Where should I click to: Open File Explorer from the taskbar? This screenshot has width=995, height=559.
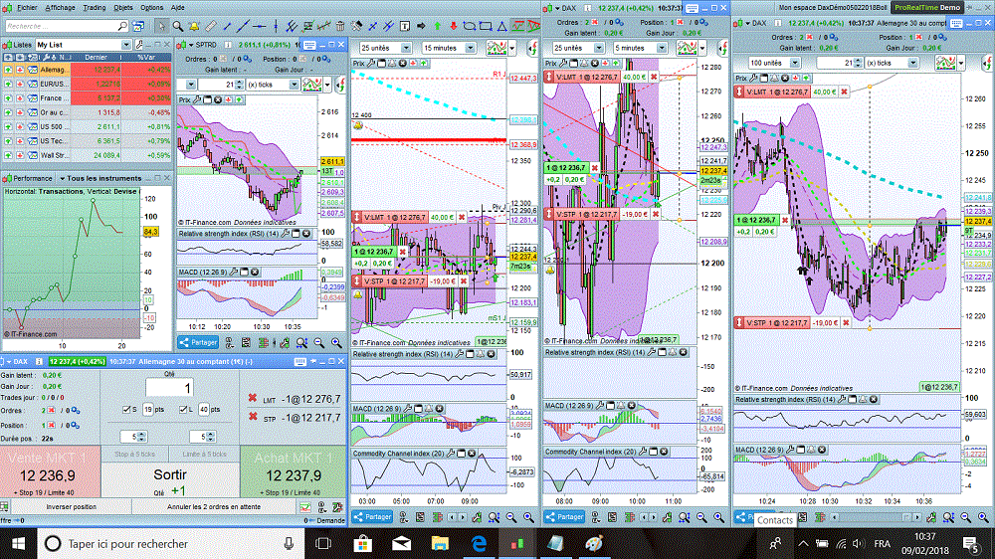(440, 544)
